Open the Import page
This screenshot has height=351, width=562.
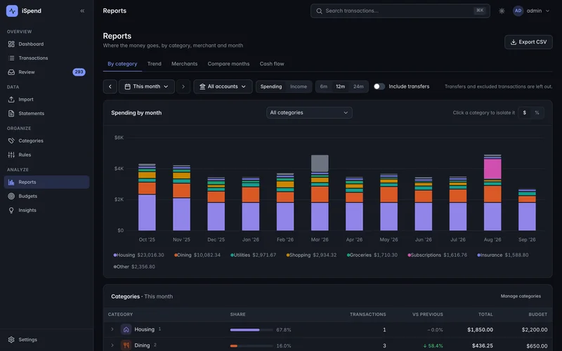point(46,99)
